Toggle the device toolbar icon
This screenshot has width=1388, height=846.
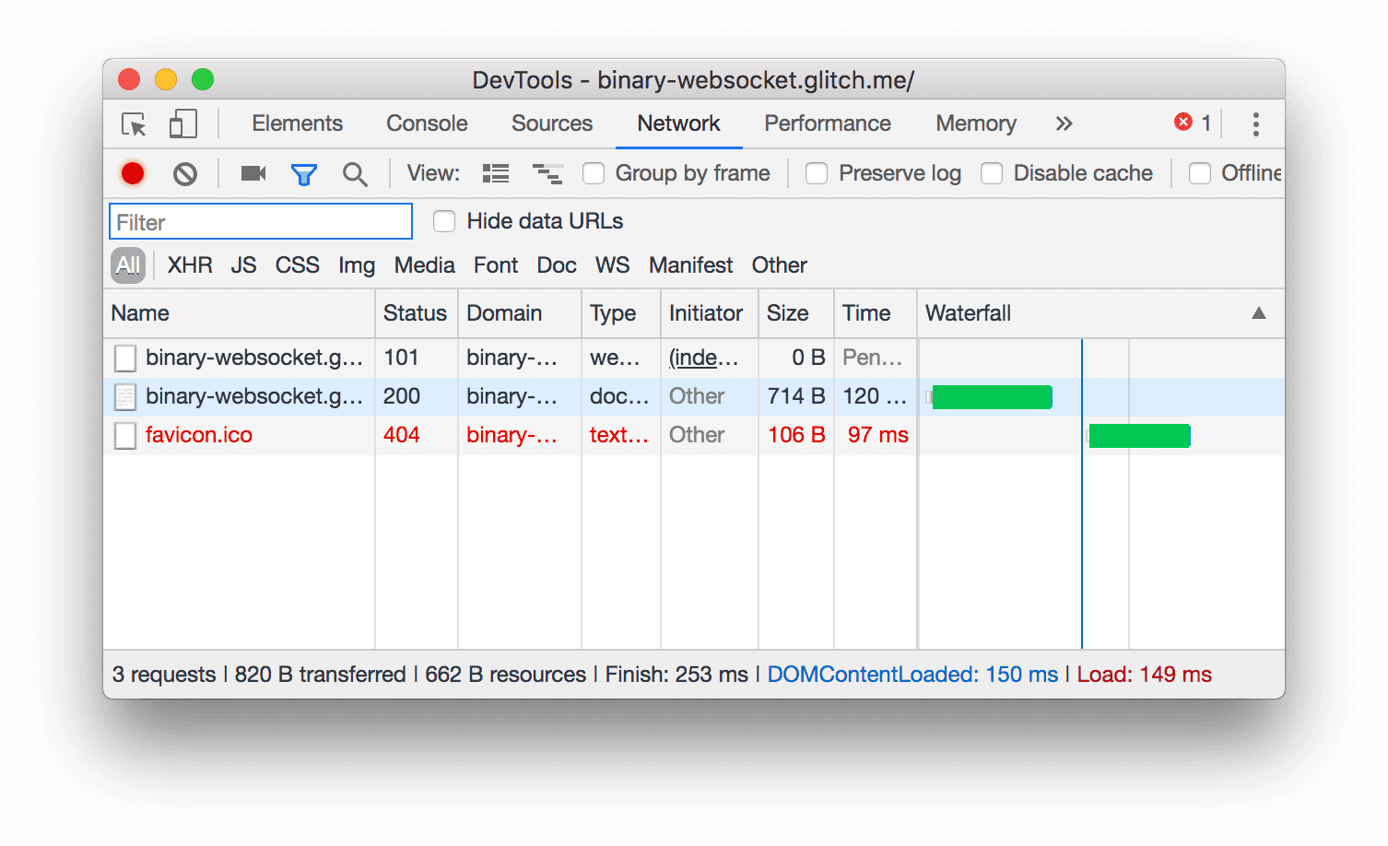click(183, 124)
